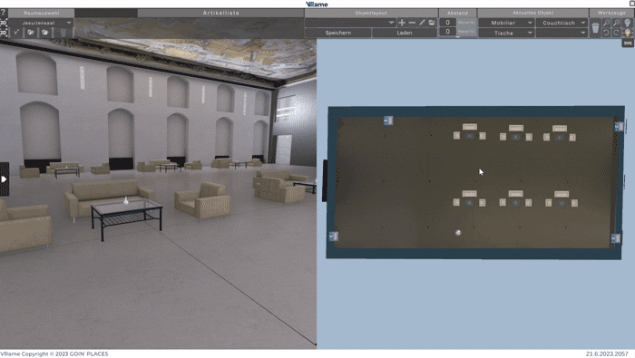The height and width of the screenshot is (358, 635).
Task: Toggle the 2D view mode button
Action: (4, 33)
